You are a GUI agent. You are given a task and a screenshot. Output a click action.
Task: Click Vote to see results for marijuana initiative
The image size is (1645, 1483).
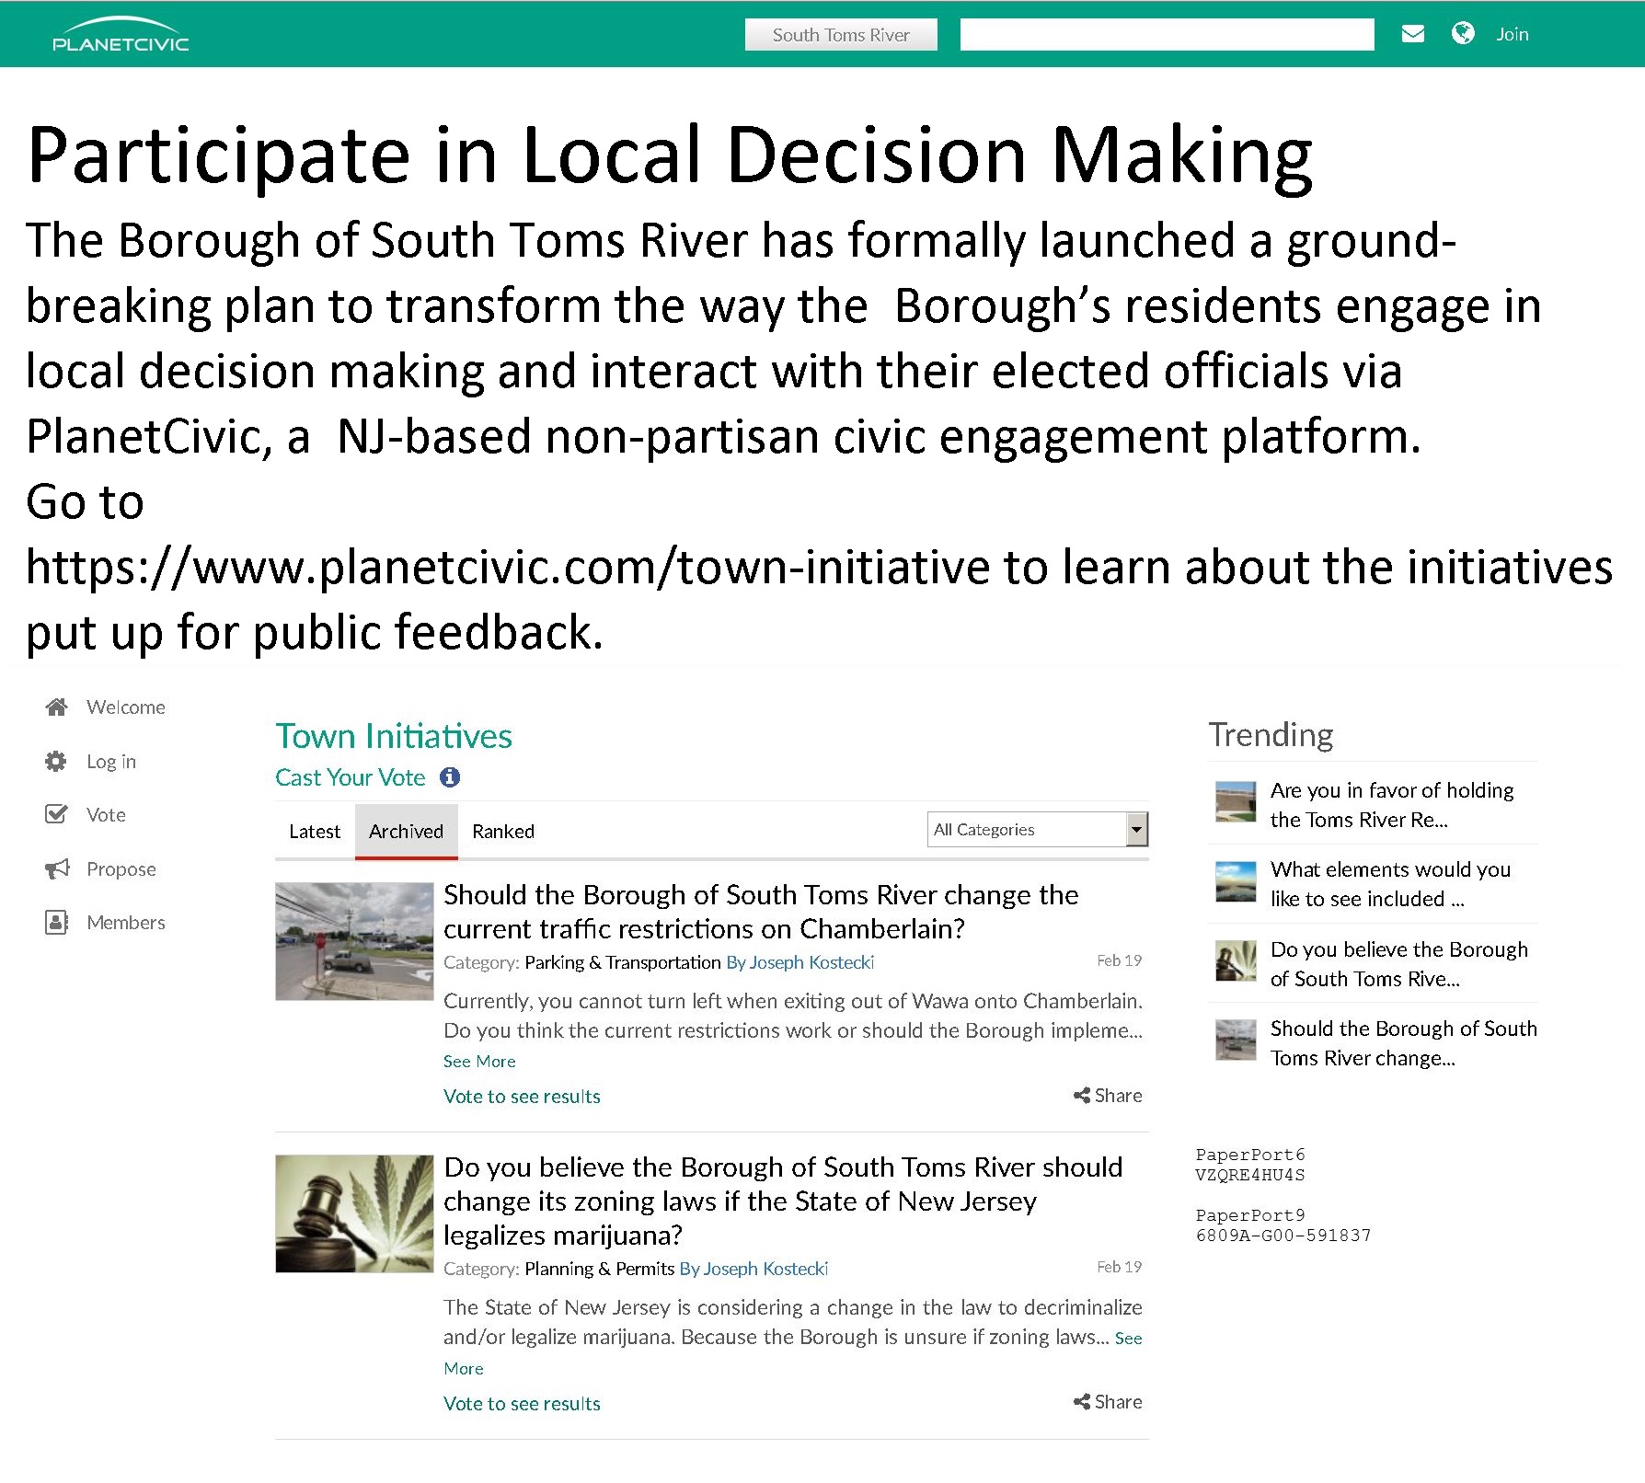[x=522, y=1404]
